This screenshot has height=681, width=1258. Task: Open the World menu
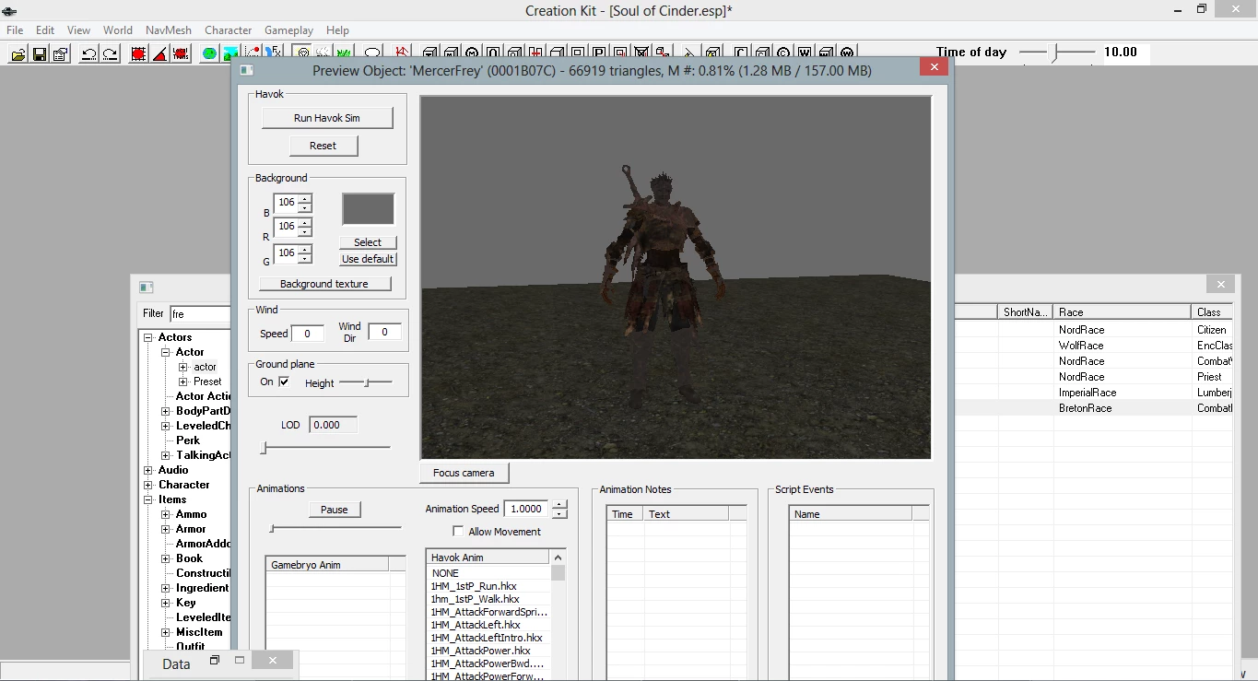(x=118, y=30)
